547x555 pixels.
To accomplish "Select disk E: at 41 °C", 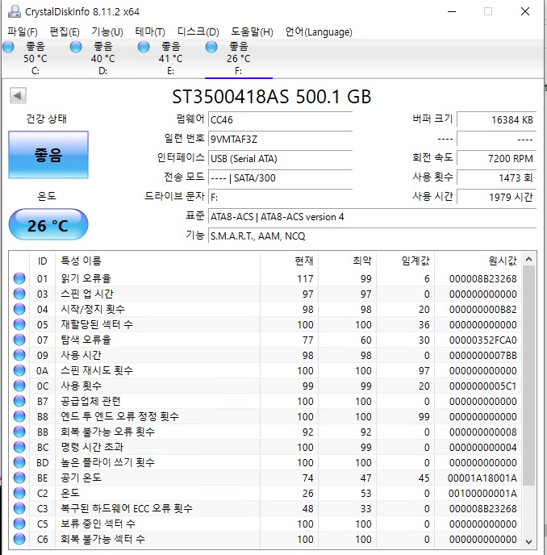I will 171,58.
